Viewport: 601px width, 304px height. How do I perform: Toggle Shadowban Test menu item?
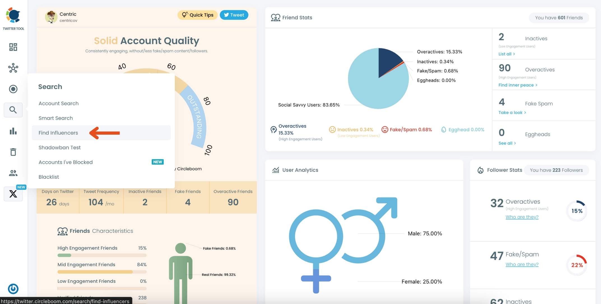[x=59, y=147]
